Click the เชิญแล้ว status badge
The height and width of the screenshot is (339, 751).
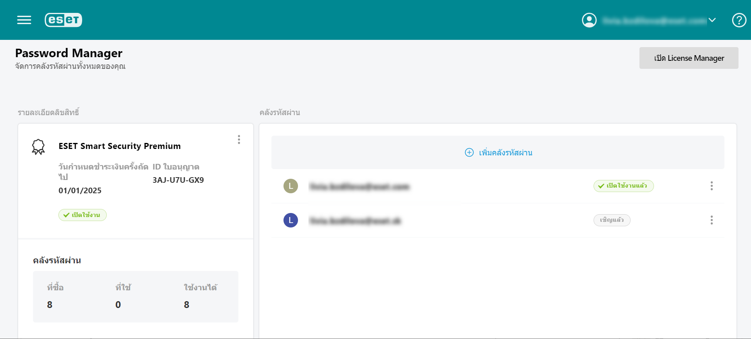pos(612,220)
